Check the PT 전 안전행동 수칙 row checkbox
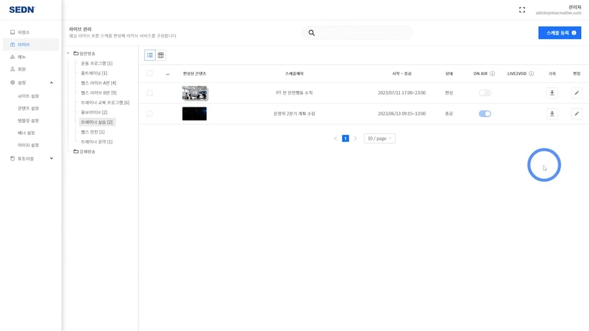Image resolution: width=589 pixels, height=331 pixels. click(x=150, y=93)
